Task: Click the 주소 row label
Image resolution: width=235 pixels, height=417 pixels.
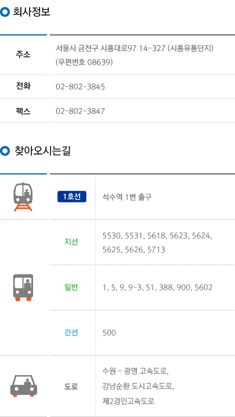Action: click(23, 55)
